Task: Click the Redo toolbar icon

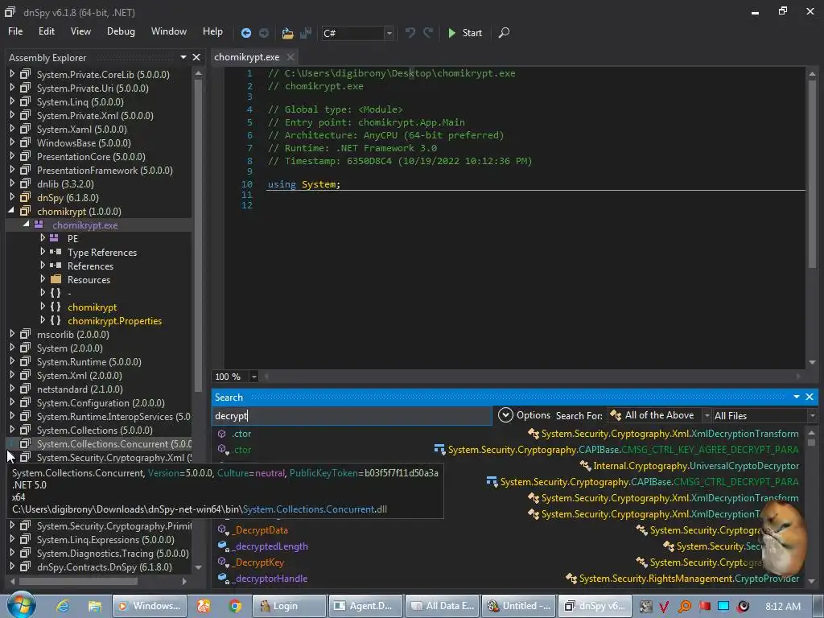Action: point(428,33)
